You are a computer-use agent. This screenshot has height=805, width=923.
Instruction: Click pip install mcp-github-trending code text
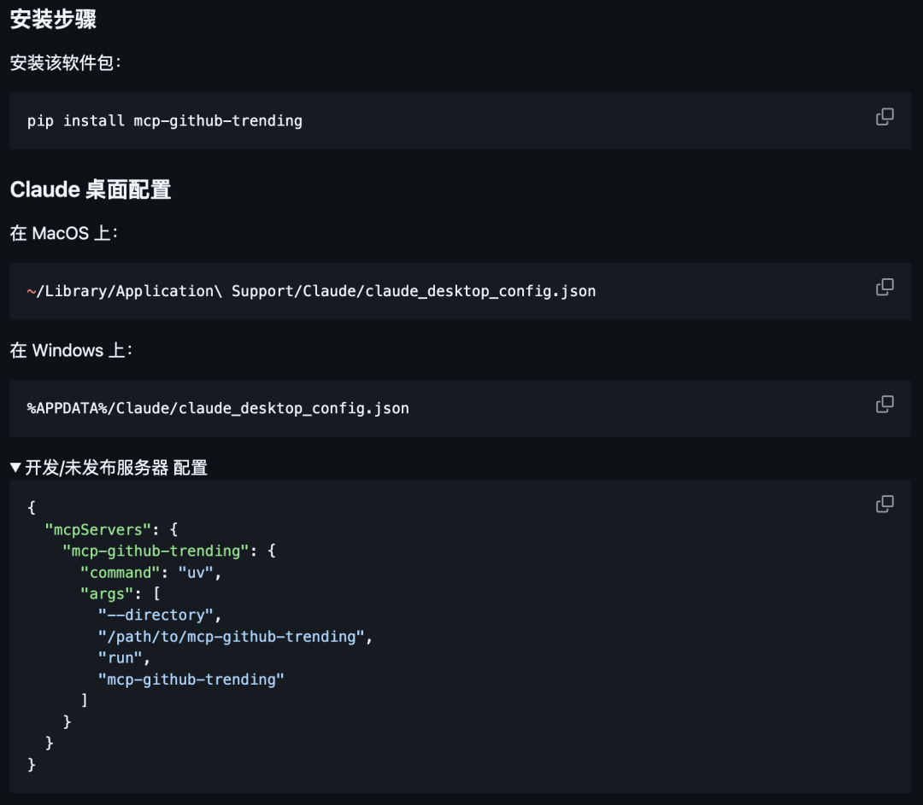(x=165, y=120)
